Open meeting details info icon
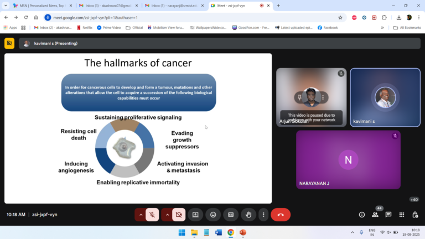This screenshot has width=425, height=239. (x=362, y=215)
